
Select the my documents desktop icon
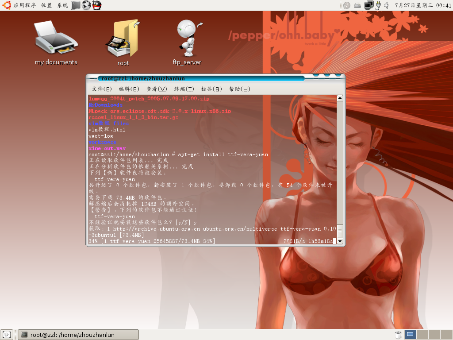point(56,43)
